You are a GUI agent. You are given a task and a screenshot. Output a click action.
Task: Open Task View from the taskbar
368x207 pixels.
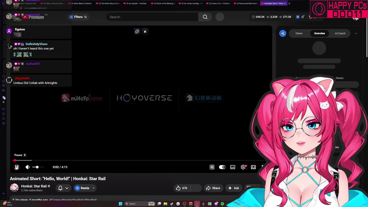[x=159, y=204]
